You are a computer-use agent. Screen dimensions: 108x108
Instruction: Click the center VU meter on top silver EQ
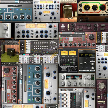[x=46, y=12]
